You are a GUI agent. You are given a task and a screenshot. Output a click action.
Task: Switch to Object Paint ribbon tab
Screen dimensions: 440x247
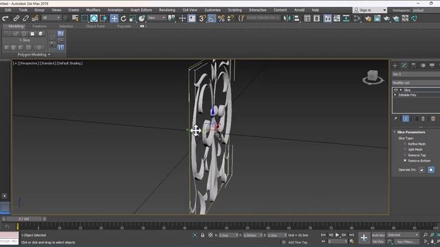(x=95, y=26)
